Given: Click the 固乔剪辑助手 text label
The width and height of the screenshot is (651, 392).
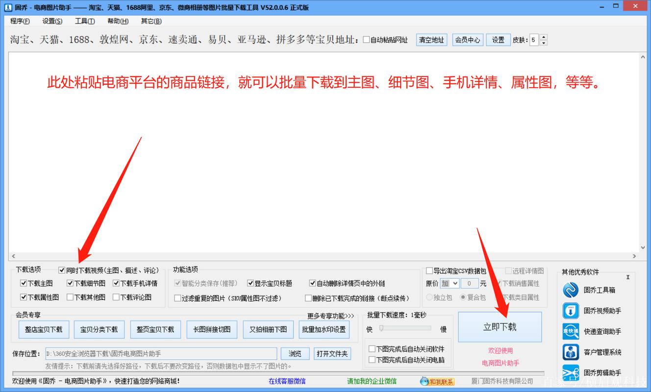Looking at the screenshot, I should point(602,372).
